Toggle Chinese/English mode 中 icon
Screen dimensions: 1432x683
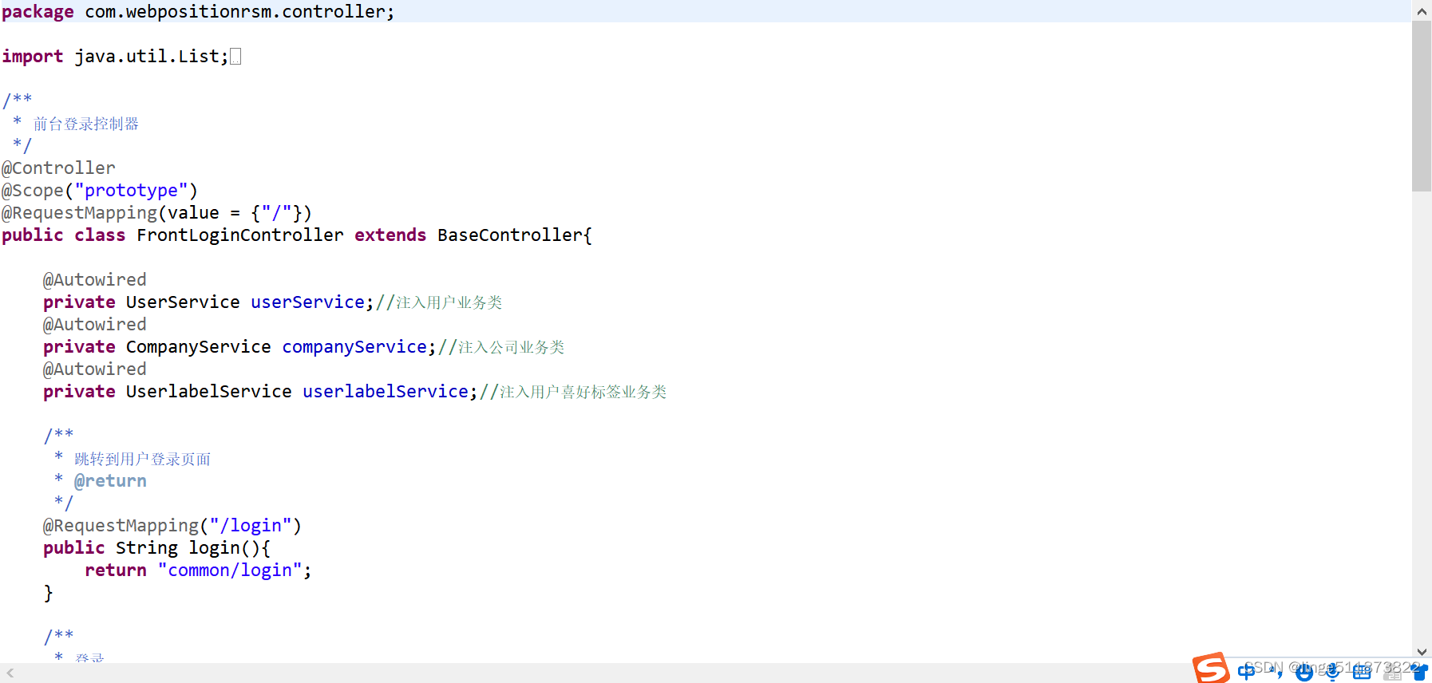pyautogui.click(x=1246, y=672)
